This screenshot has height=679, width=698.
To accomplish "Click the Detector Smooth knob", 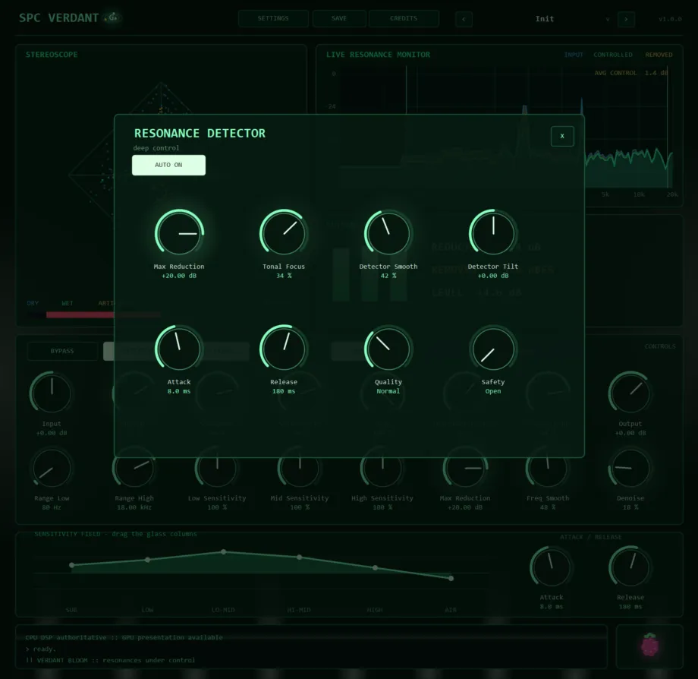I will coord(388,233).
